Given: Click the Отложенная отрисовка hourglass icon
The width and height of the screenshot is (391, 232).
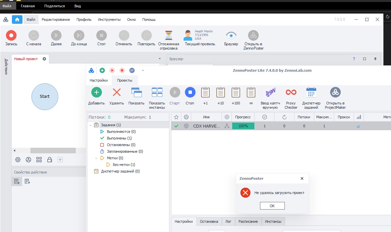Looking at the screenshot, I should (x=169, y=35).
